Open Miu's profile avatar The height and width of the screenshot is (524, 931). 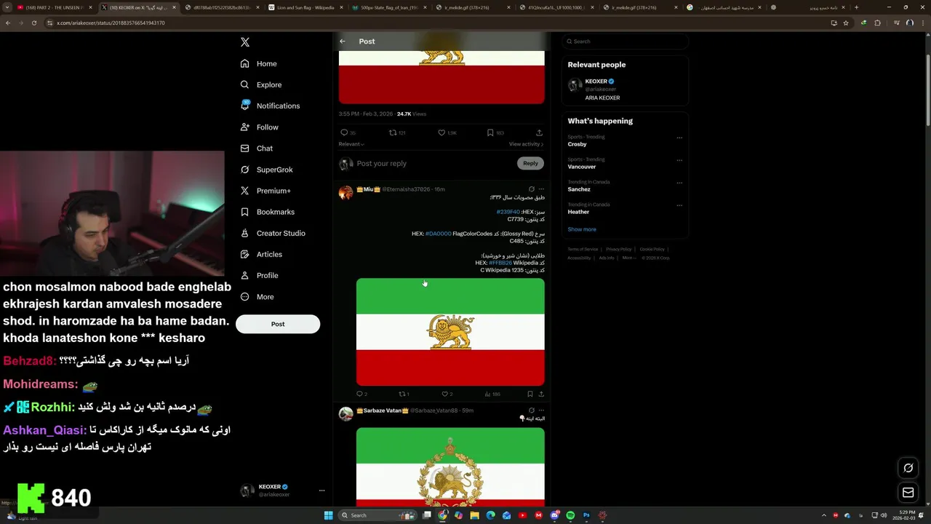pos(345,192)
